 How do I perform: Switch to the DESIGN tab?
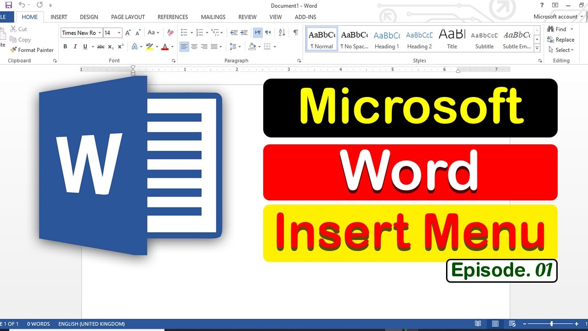[x=89, y=17]
